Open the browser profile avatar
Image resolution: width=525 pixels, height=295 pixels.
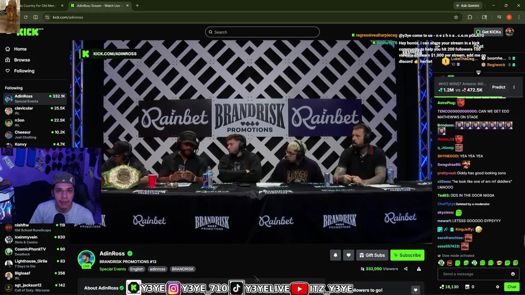click(x=509, y=17)
